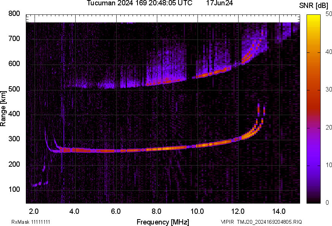The width and height of the screenshot is (332, 226).
Task: Click the frequency tick label '10.0'
Action: tap(197, 212)
